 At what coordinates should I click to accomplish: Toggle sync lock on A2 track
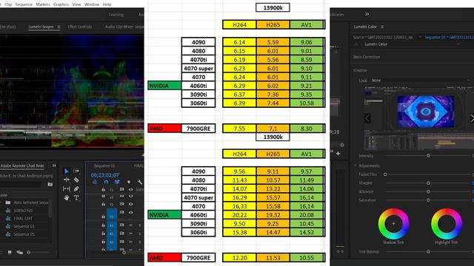pos(121,233)
